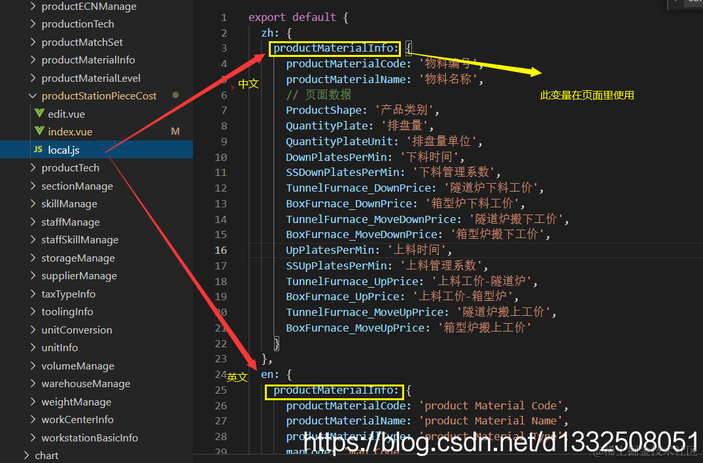Click BoxFurnace_MoveUpPrice key
This screenshot has width=703, height=463.
(358, 328)
